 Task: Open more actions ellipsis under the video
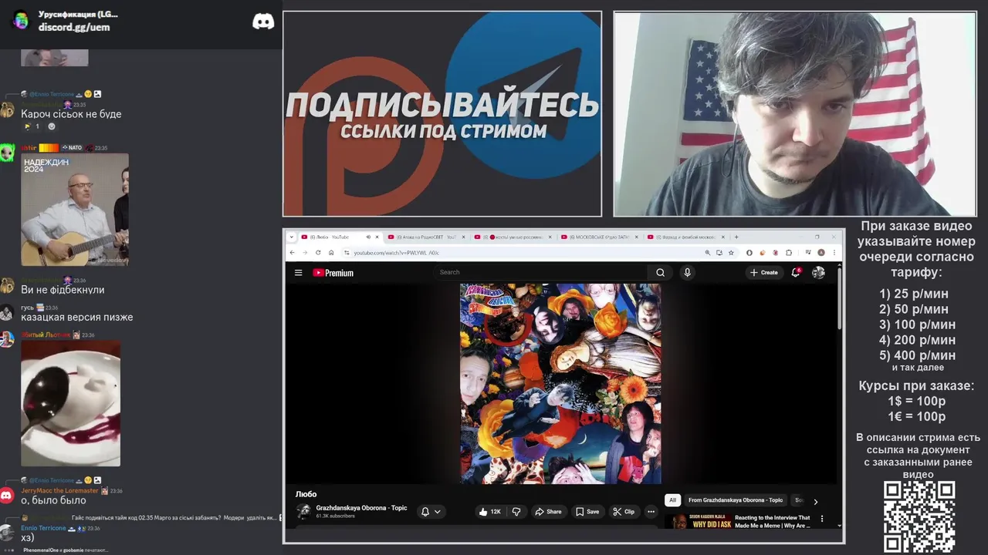(651, 511)
